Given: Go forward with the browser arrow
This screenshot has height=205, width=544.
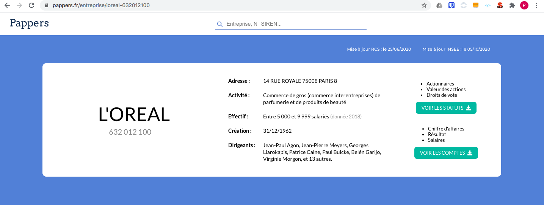Looking at the screenshot, I should [x=19, y=5].
